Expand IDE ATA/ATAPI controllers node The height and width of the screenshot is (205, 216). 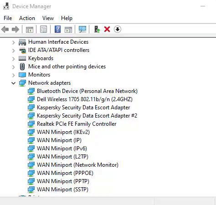[13, 51]
